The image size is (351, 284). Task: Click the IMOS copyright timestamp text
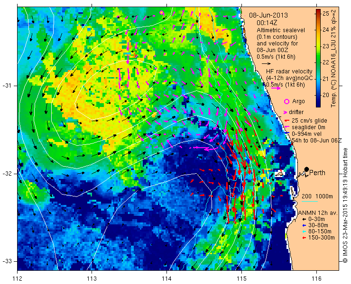point(345,205)
